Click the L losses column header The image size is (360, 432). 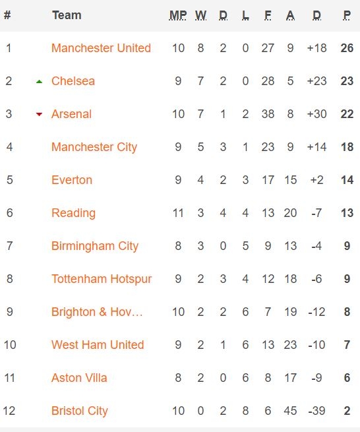tap(245, 15)
